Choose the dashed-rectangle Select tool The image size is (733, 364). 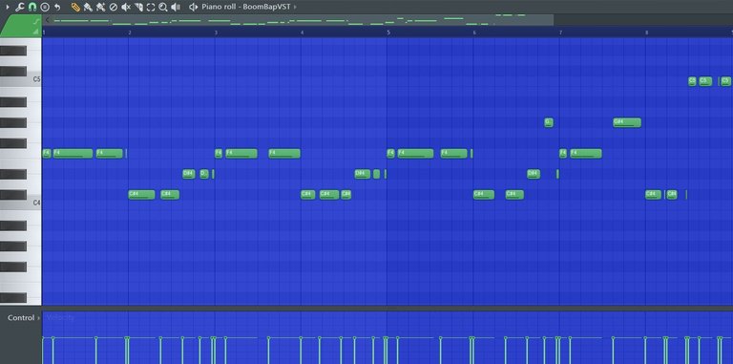coord(151,7)
